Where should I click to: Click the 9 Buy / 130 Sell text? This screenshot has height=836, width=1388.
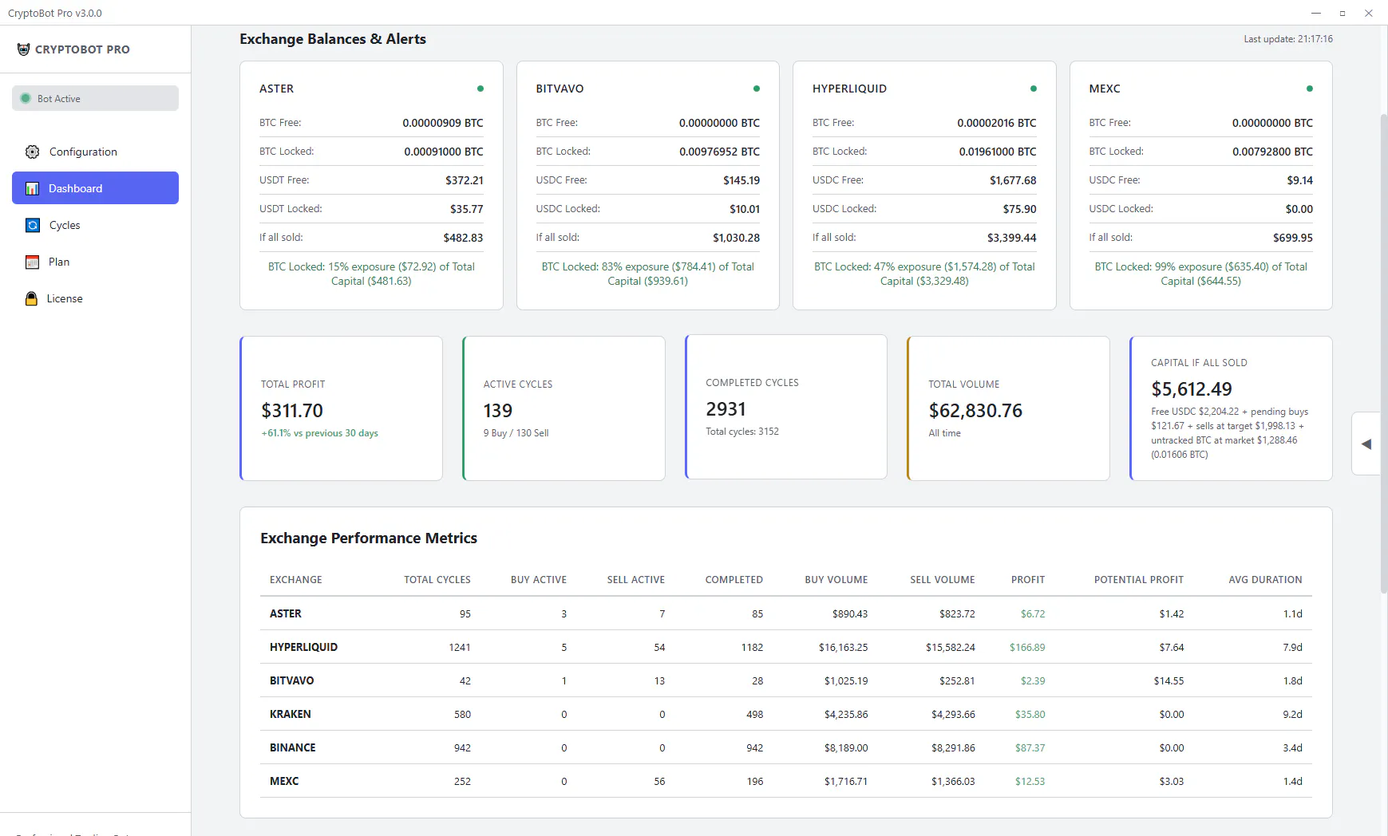(x=516, y=433)
